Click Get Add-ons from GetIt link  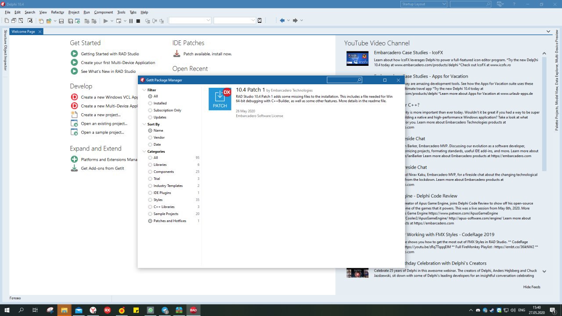[102, 169]
